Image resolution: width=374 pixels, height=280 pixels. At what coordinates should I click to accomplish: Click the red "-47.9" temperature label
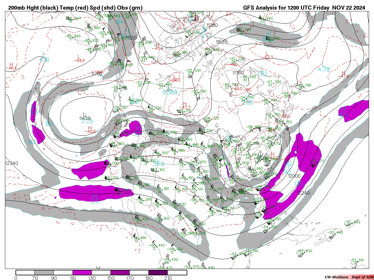[343, 76]
